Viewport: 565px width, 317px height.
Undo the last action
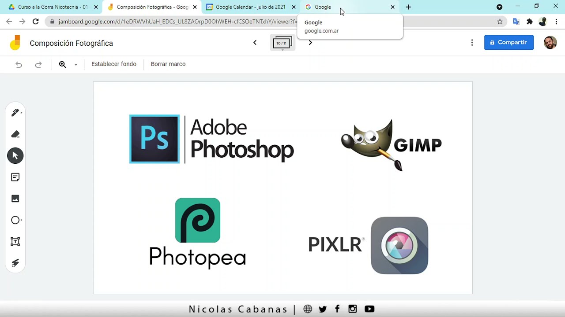[19, 65]
